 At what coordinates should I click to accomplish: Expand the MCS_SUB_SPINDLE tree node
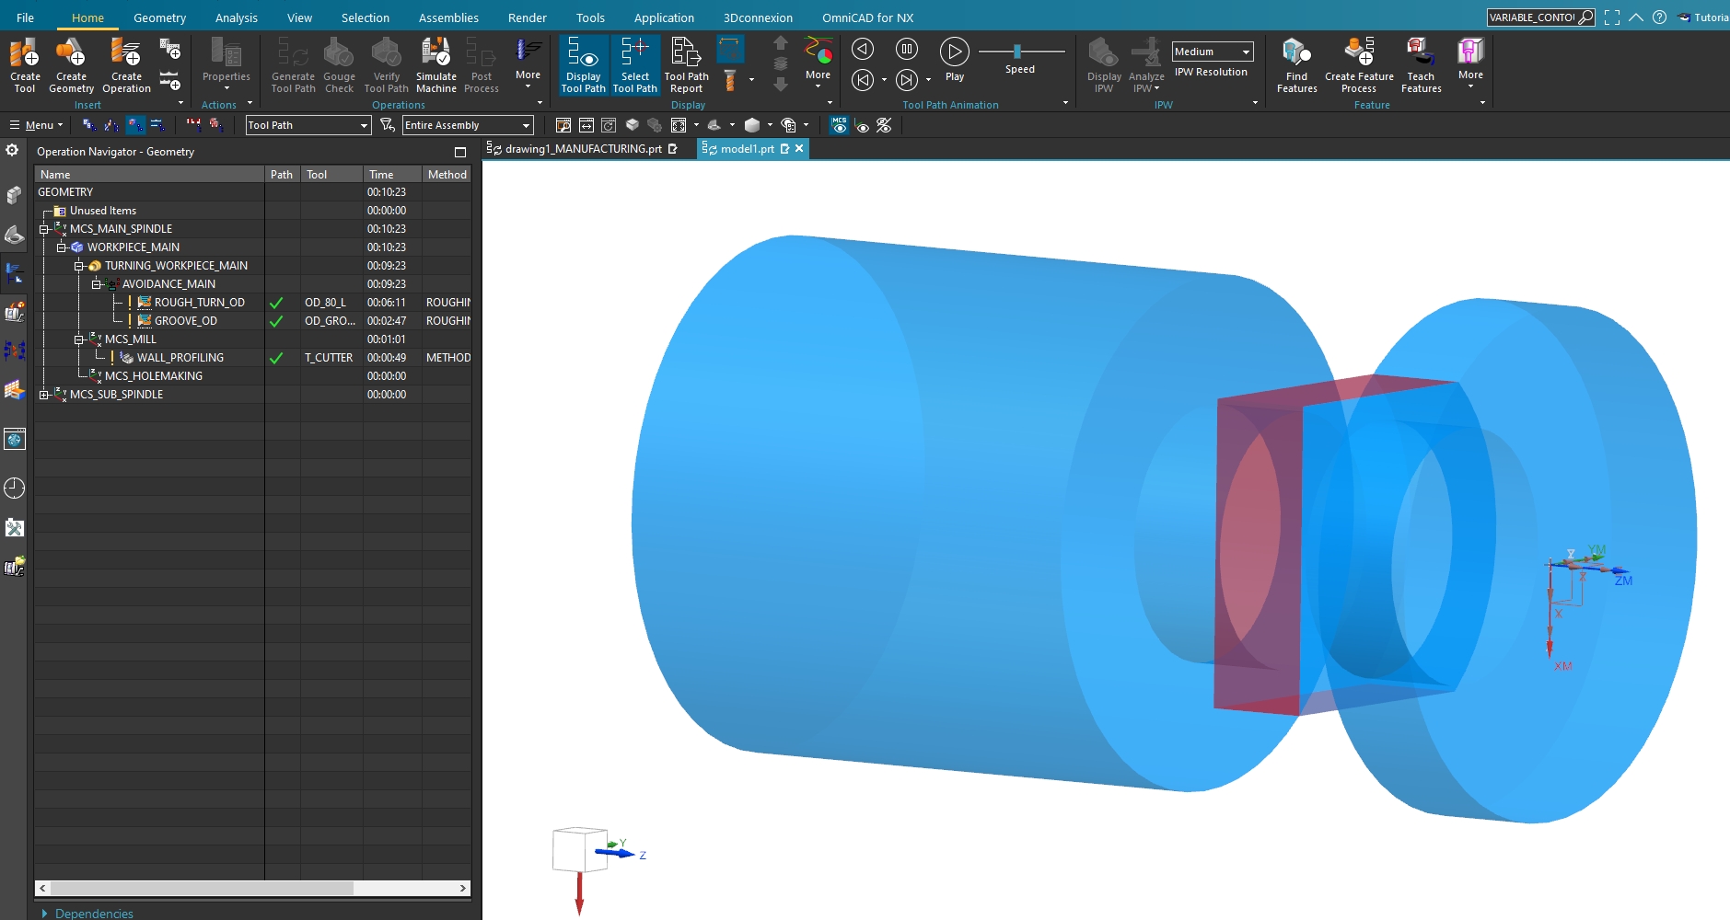point(43,395)
